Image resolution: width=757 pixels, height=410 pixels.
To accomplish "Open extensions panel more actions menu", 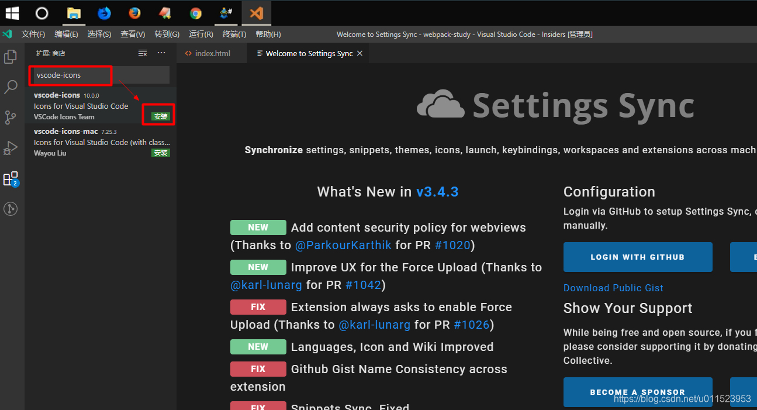I will (x=162, y=53).
